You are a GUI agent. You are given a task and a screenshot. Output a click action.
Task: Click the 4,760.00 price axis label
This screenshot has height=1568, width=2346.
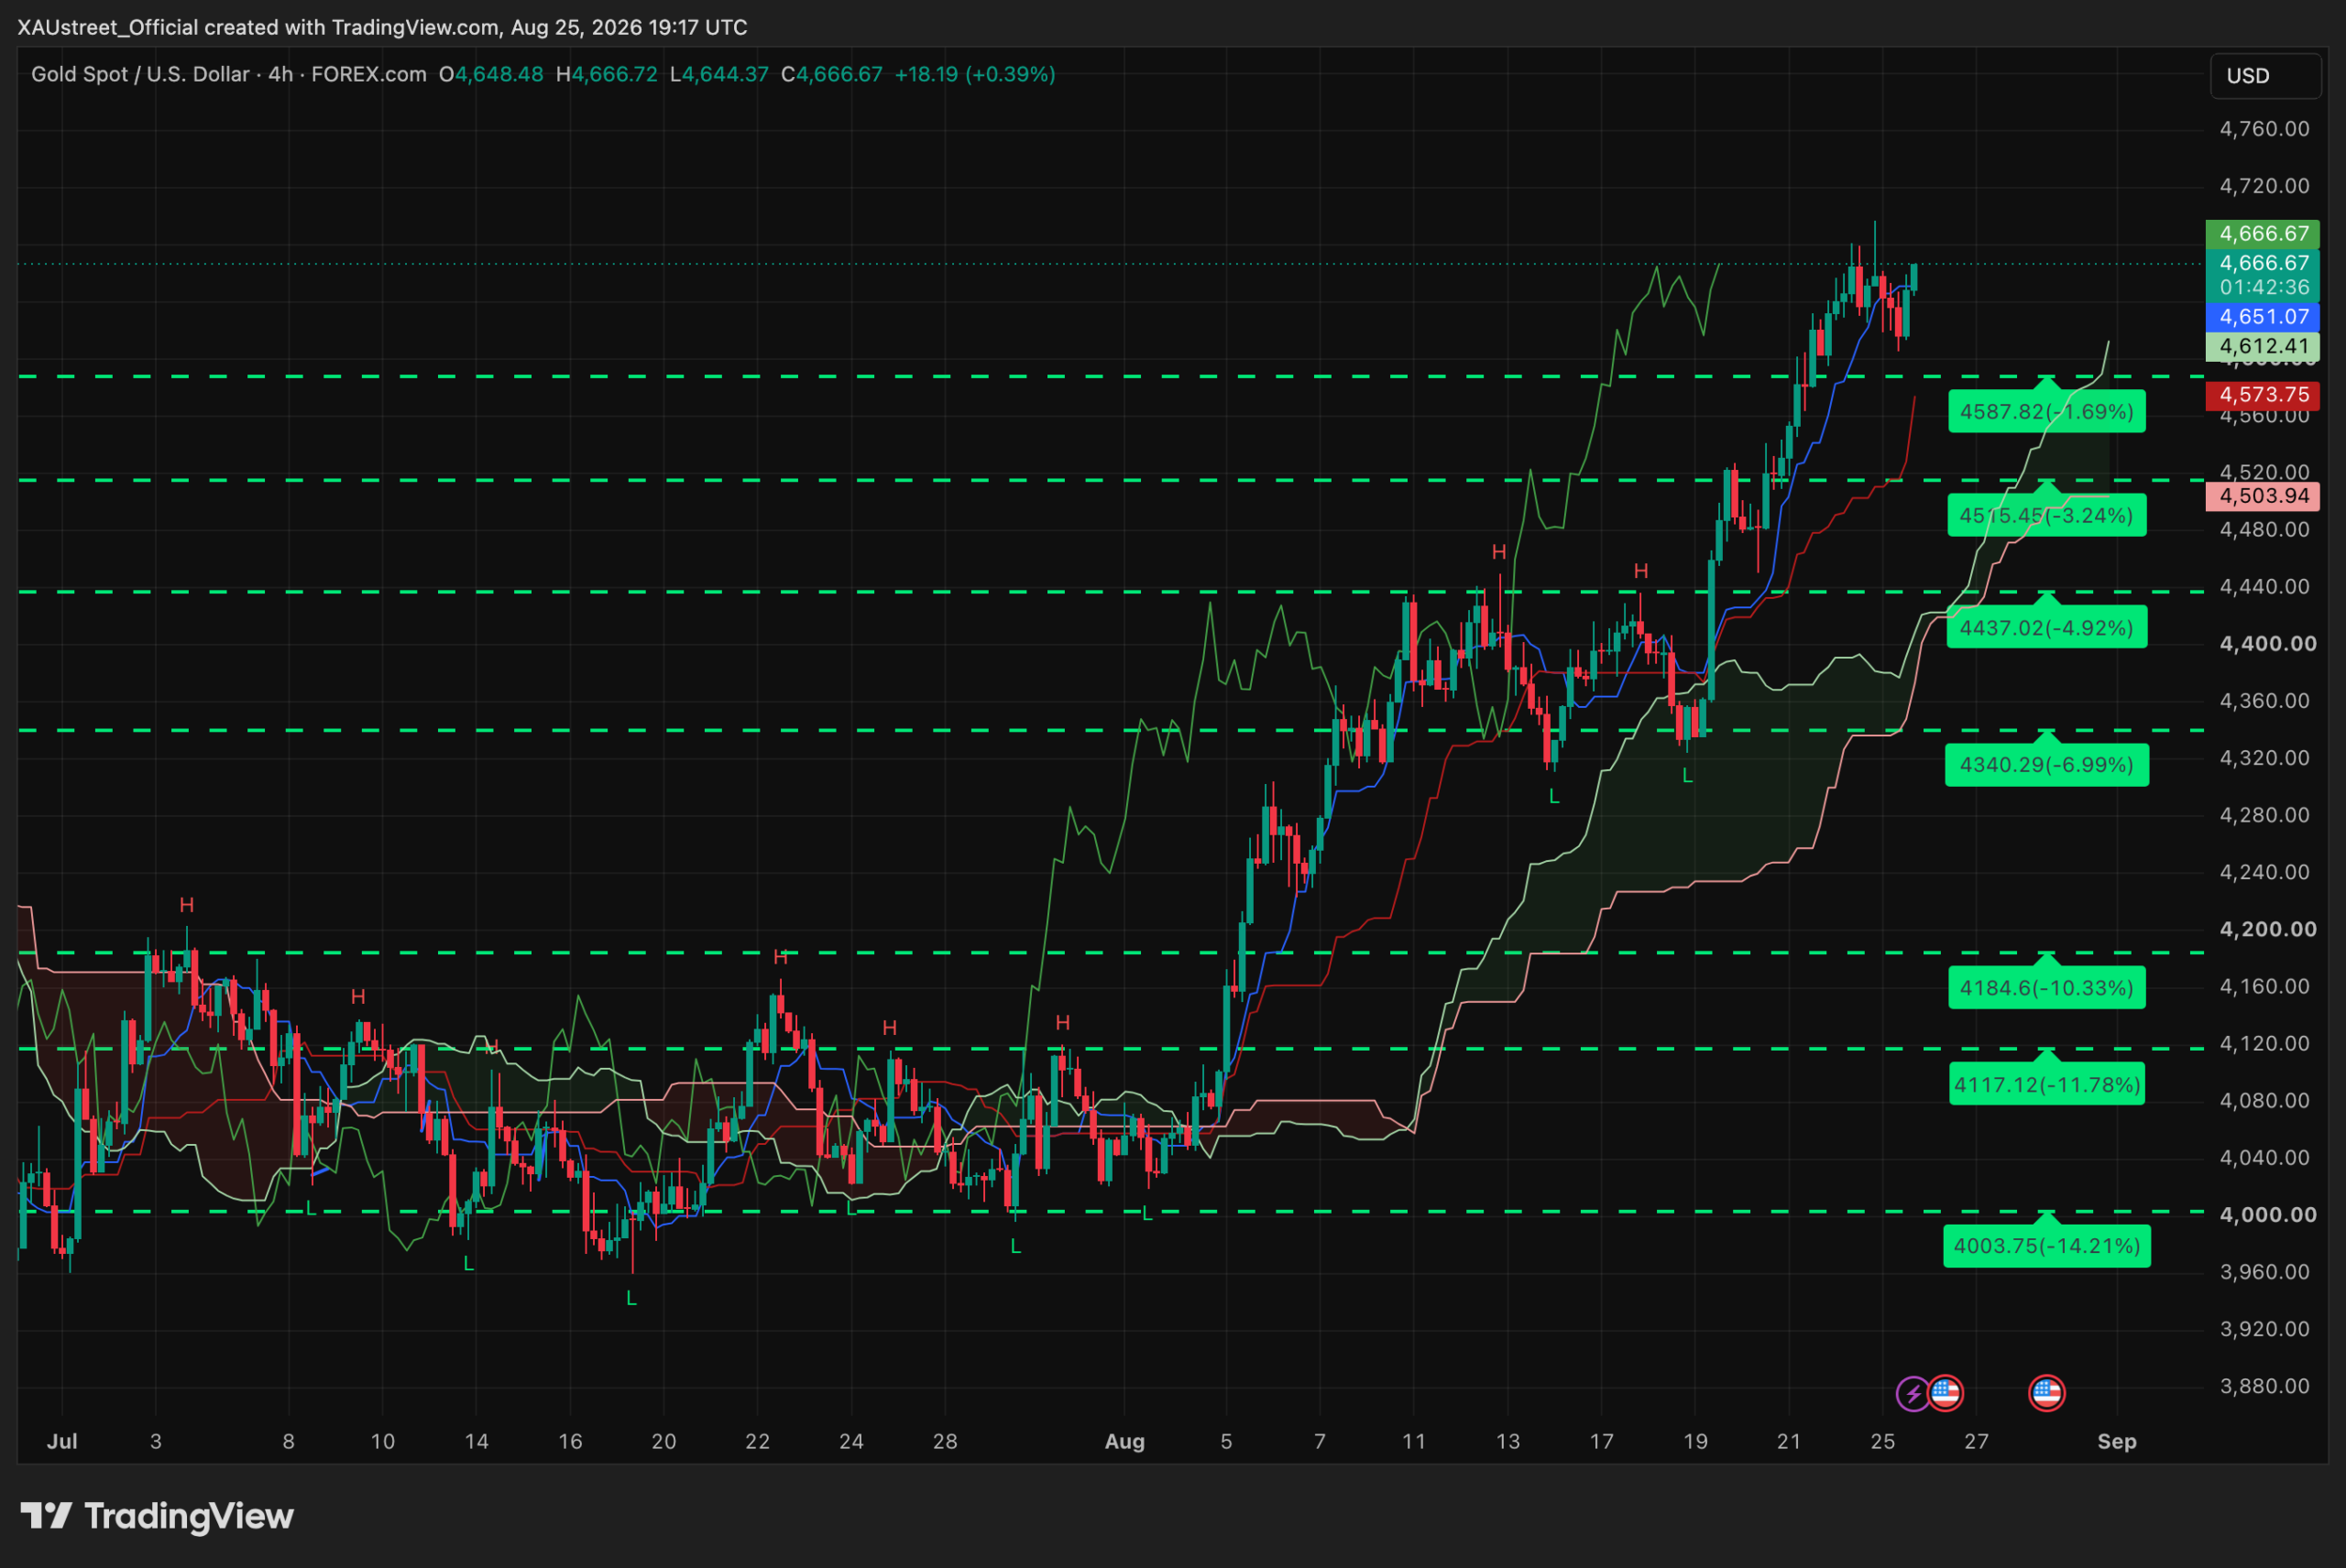[2265, 129]
